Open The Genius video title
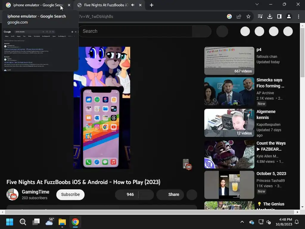Image resolution: width=305 pixels, height=229 pixels. click(271, 205)
